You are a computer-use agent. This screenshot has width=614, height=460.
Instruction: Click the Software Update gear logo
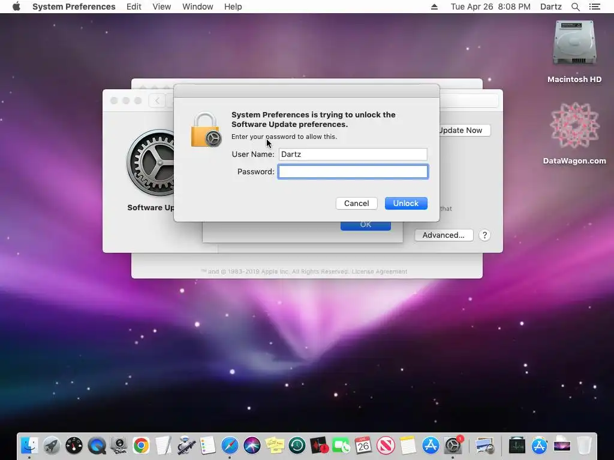click(151, 162)
